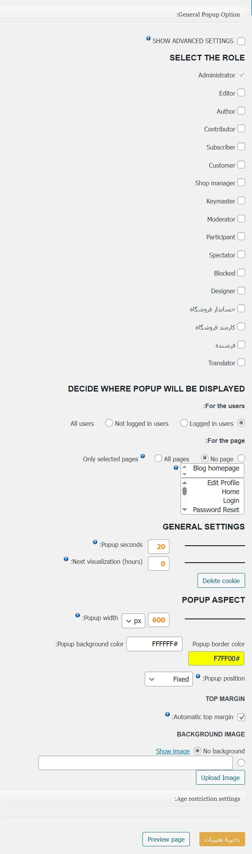Click the Delete cookie button

(x=221, y=580)
